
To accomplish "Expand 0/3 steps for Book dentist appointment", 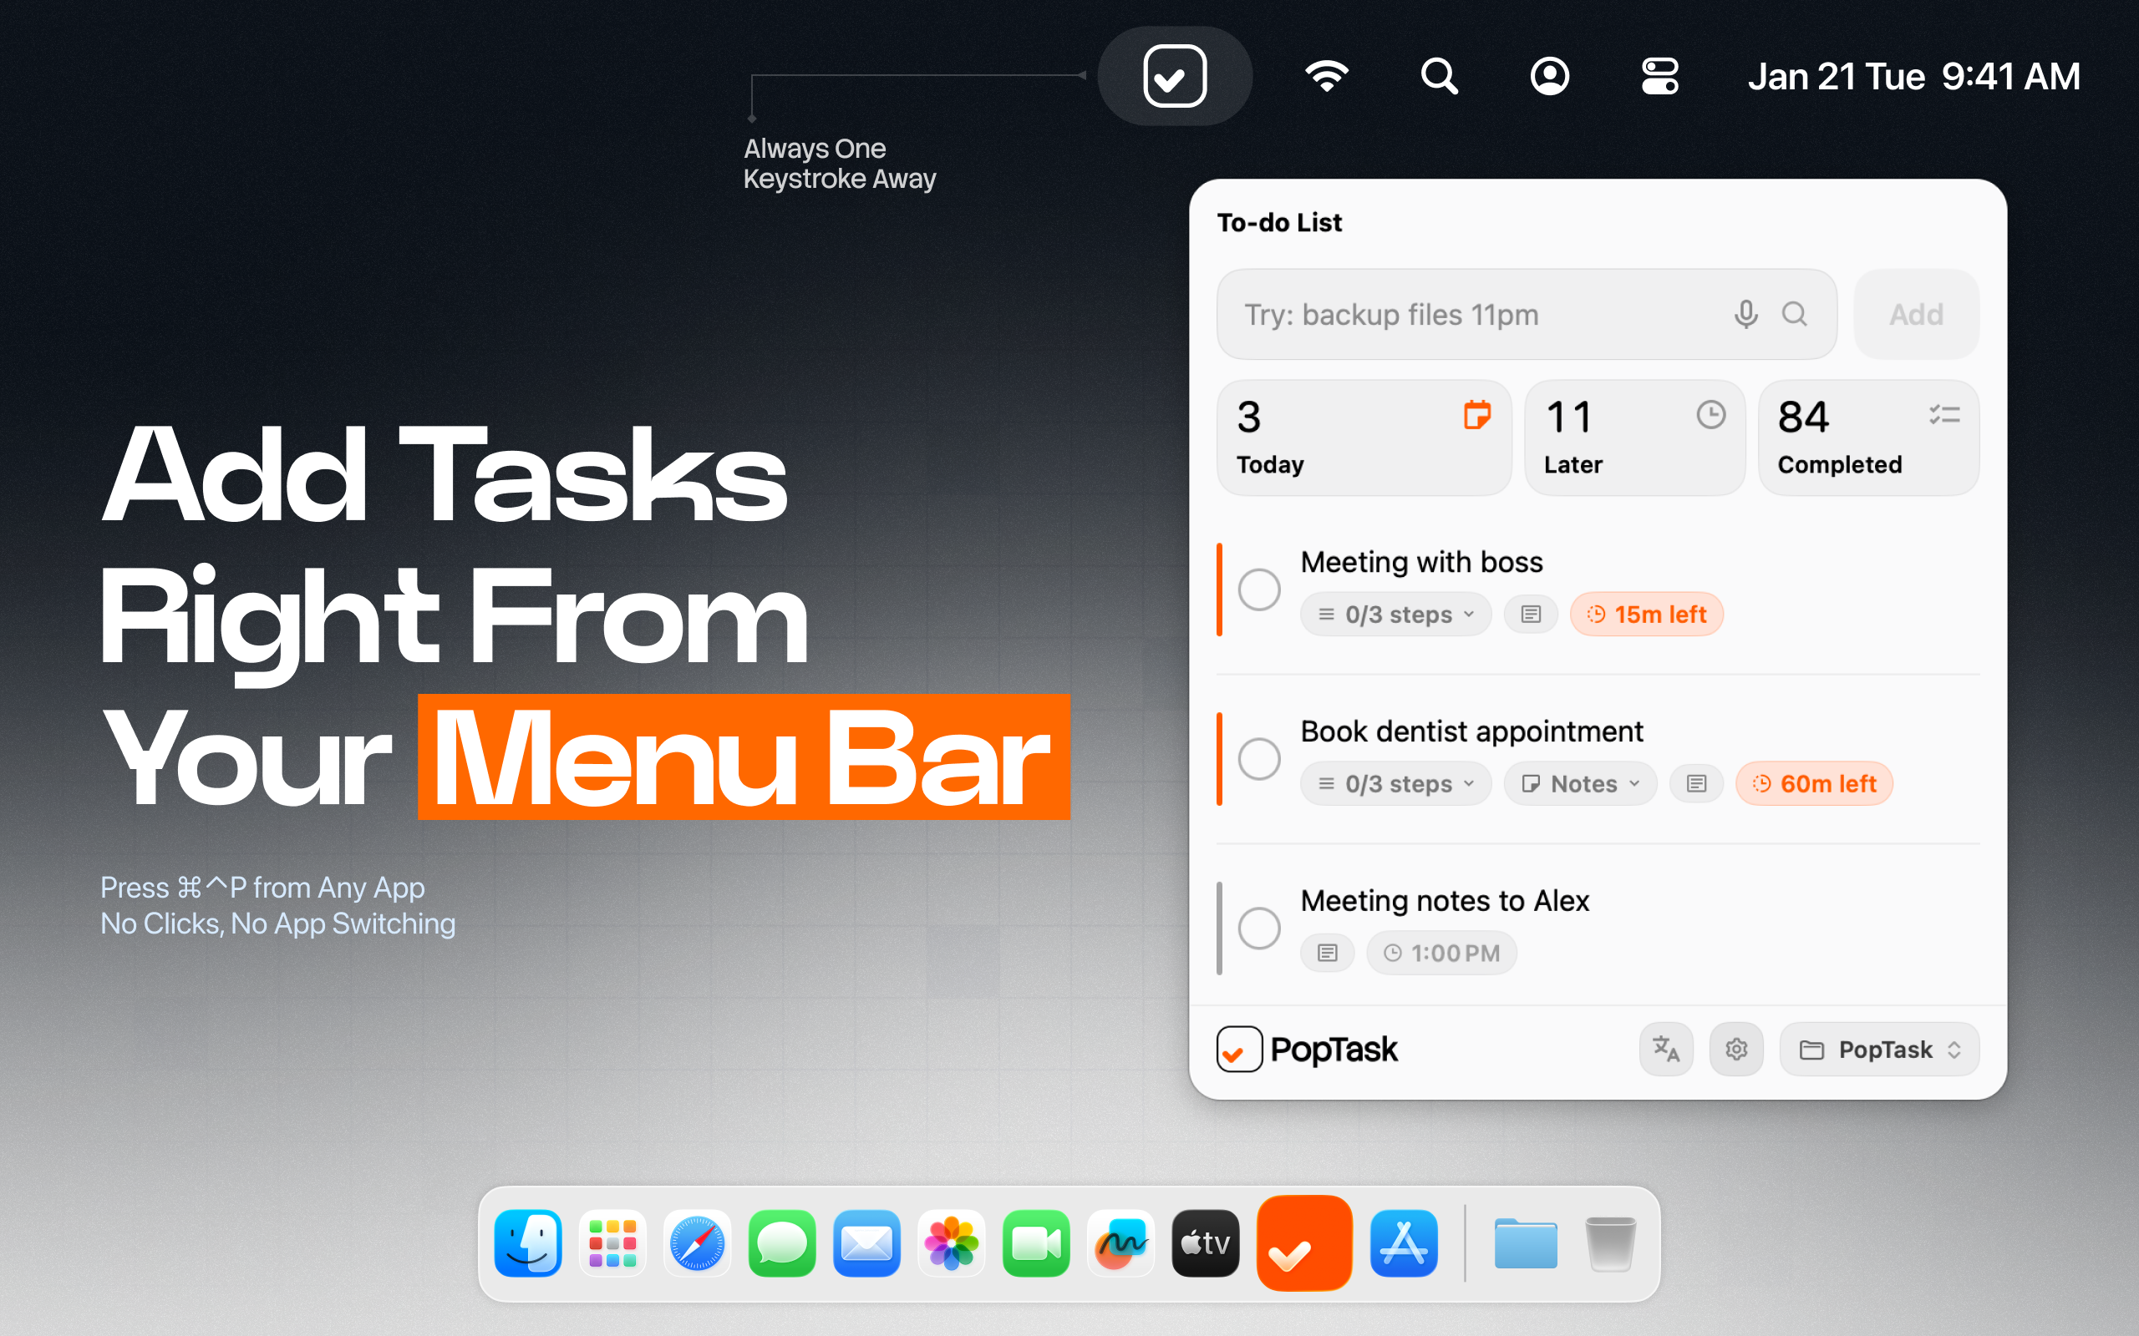I will pos(1395,784).
